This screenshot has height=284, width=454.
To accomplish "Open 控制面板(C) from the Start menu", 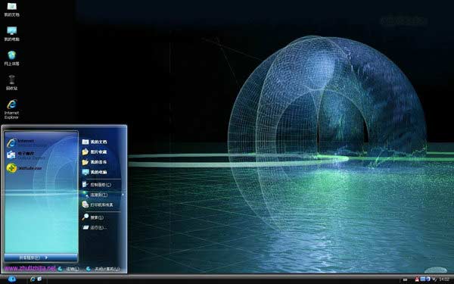I will 97,185.
